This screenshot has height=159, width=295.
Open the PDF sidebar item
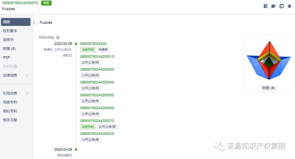[6, 58]
